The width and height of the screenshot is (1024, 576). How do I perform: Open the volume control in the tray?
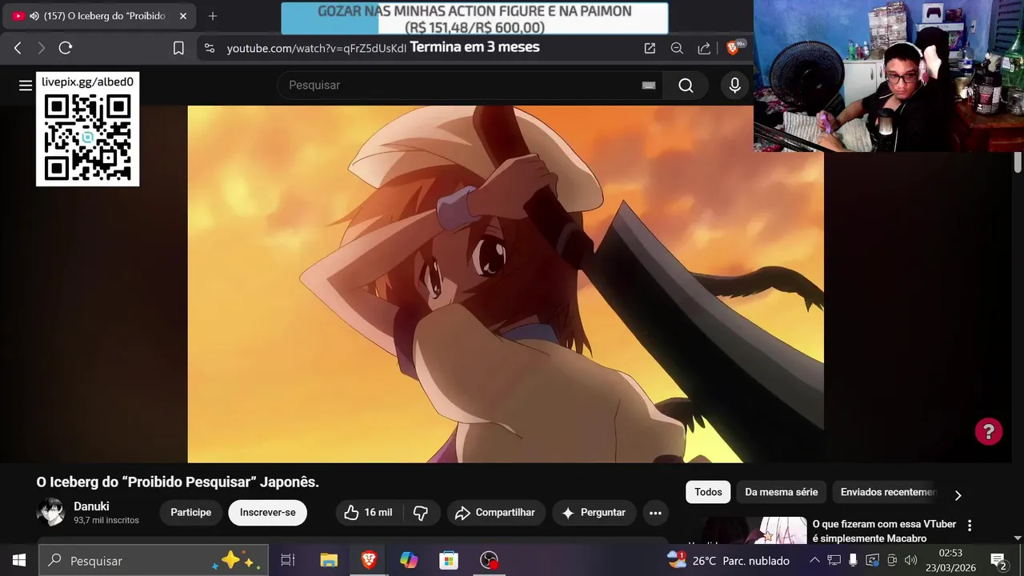pyautogui.click(x=910, y=560)
